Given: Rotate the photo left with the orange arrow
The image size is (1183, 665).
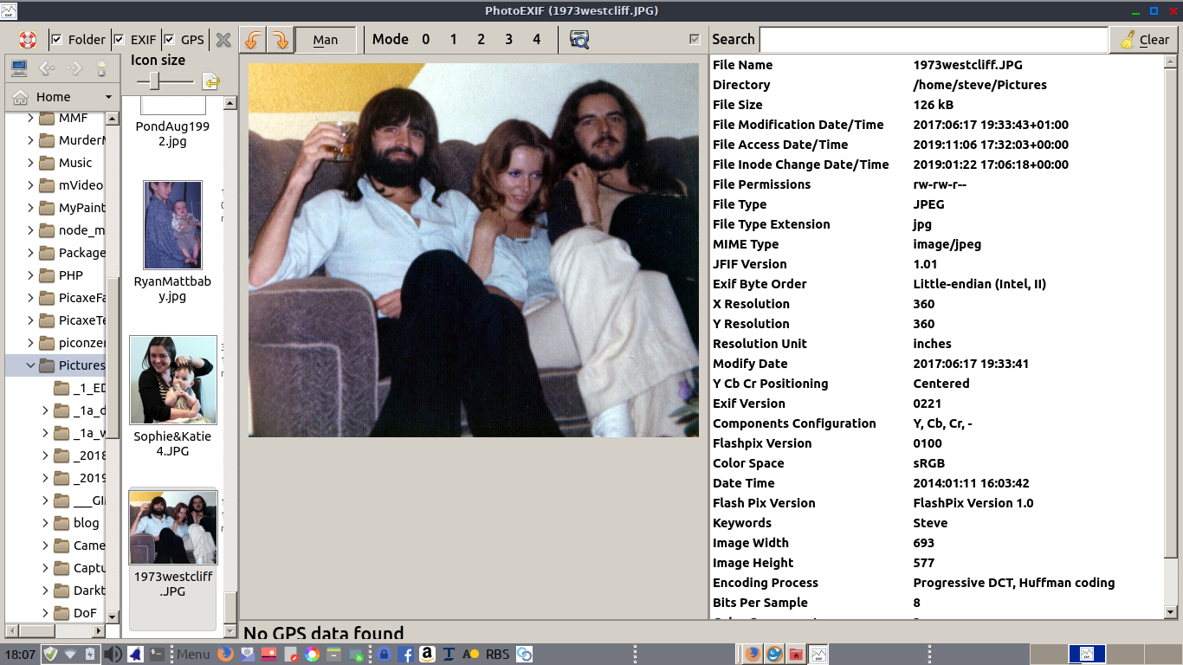Looking at the screenshot, I should (252, 40).
